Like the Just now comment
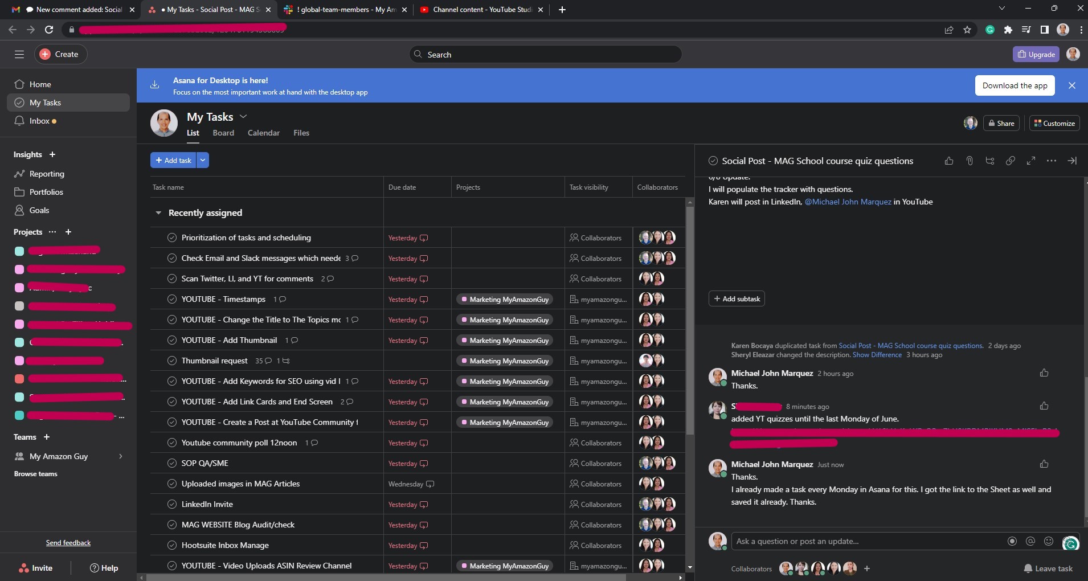The image size is (1088, 581). [x=1044, y=464]
